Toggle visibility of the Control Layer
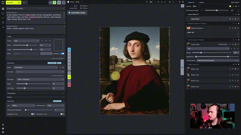Screen dimensions: 241x135 tap(235, 44)
